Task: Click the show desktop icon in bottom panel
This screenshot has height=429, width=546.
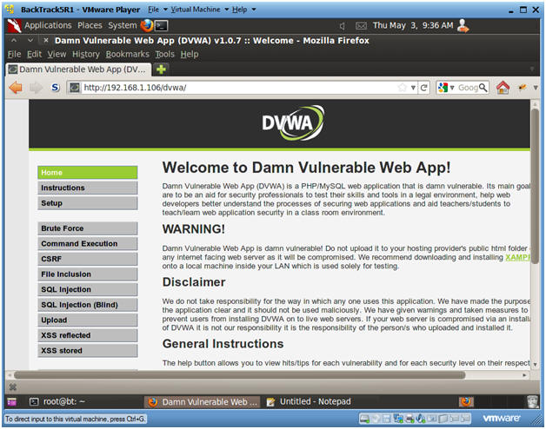Action: (x=11, y=401)
